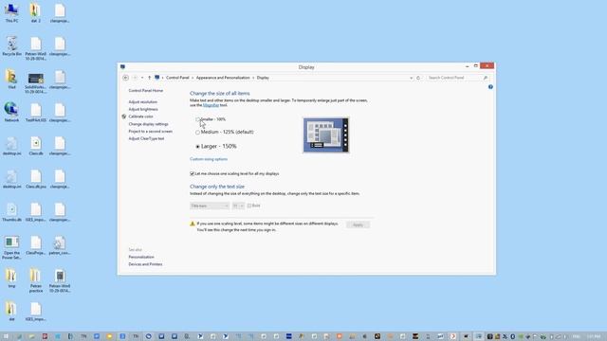Open Calibrate color link

pos(140,117)
